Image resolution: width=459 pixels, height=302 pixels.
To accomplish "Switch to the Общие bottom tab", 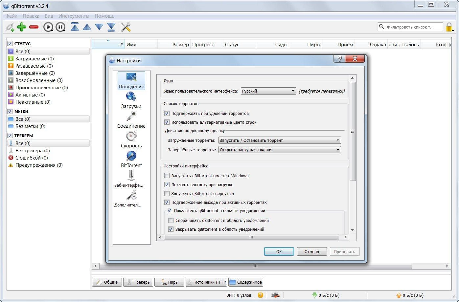I will point(107,282).
